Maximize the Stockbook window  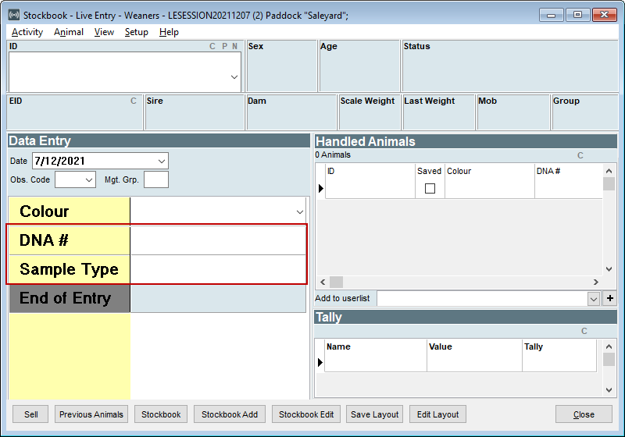577,15
